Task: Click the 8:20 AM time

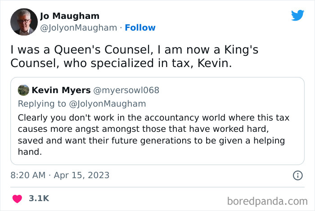Action: pyautogui.click(x=28, y=175)
